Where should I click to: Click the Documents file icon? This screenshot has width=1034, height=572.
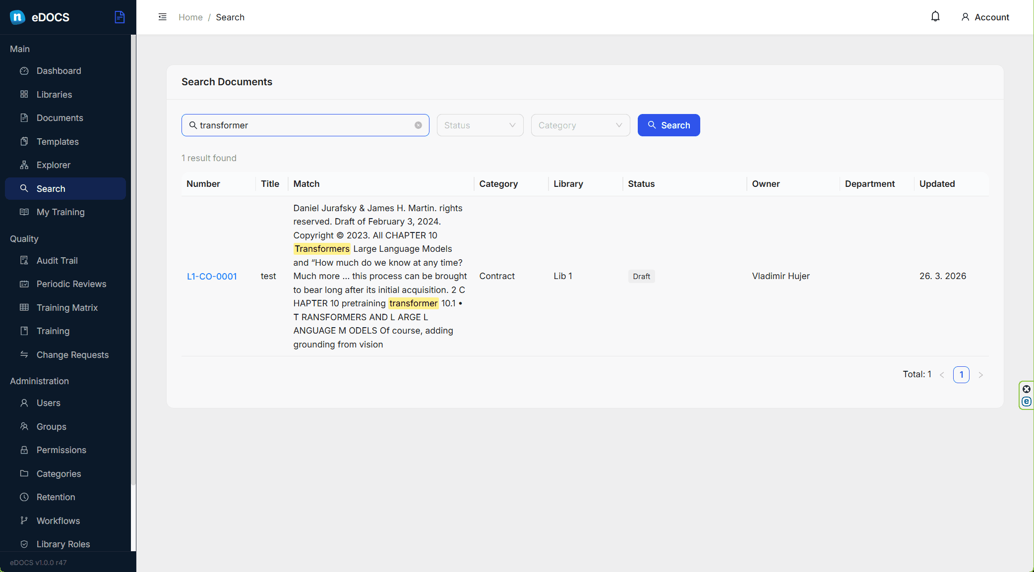(x=24, y=118)
